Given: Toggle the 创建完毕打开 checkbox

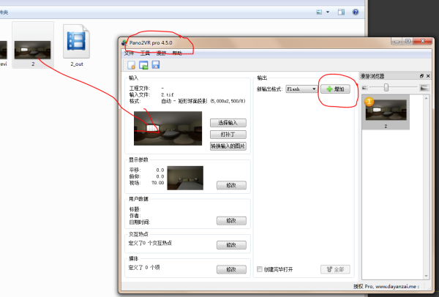Looking at the screenshot, I should (x=260, y=269).
